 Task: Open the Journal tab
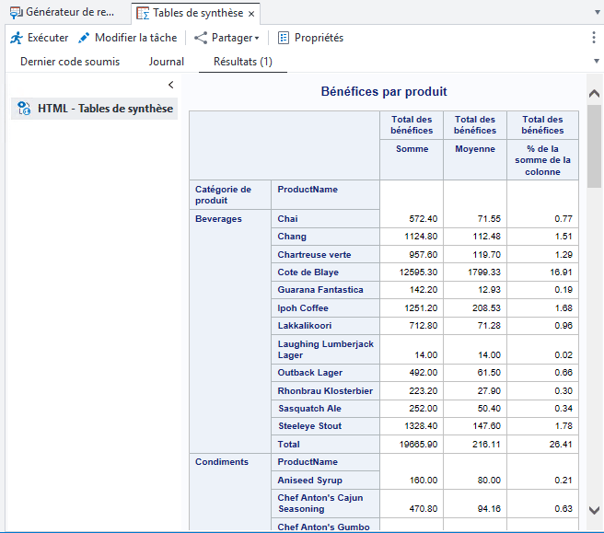(167, 62)
